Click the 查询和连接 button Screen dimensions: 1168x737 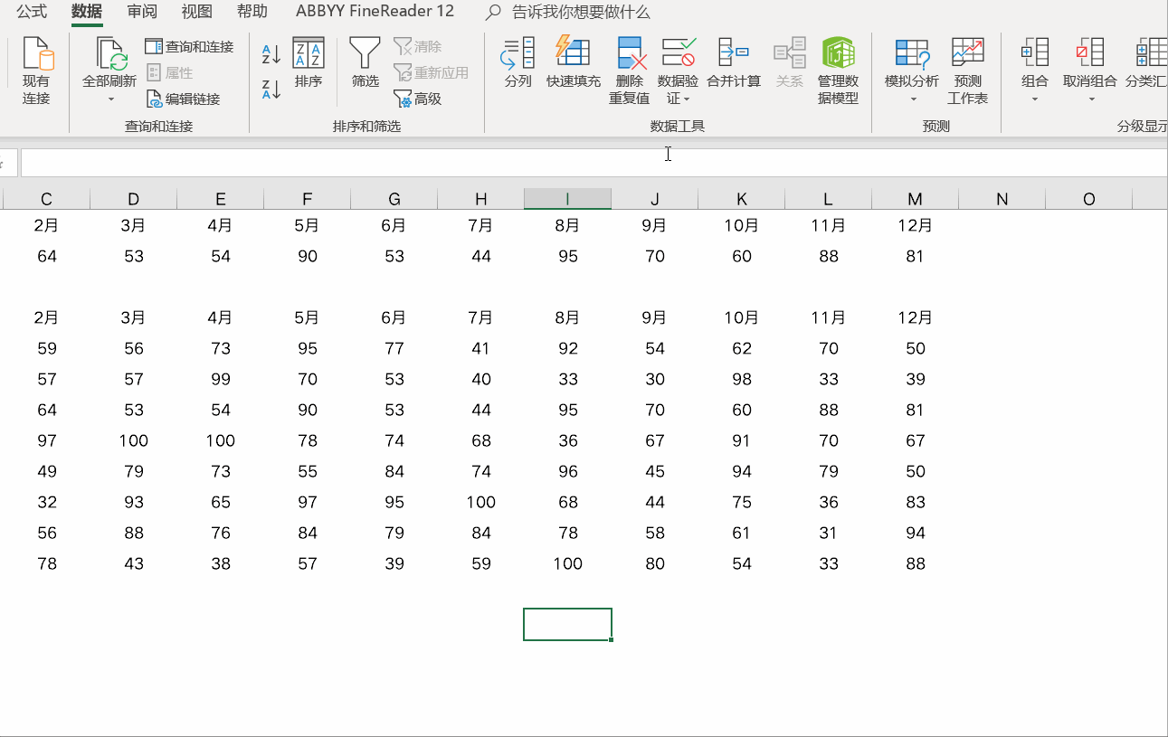click(x=190, y=46)
